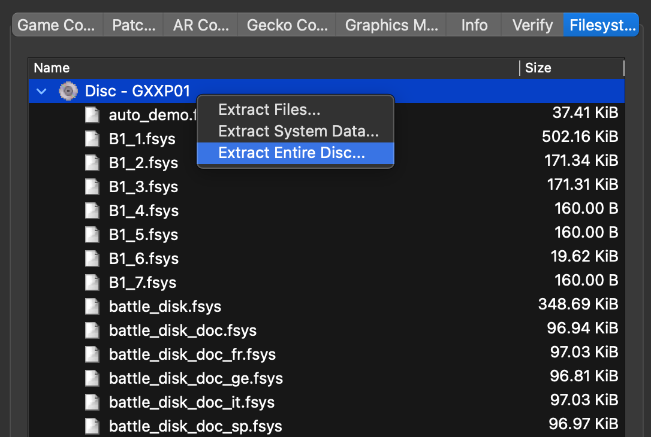Image resolution: width=651 pixels, height=437 pixels.
Task: Select the battle_disk.fsys file
Action: coord(165,306)
